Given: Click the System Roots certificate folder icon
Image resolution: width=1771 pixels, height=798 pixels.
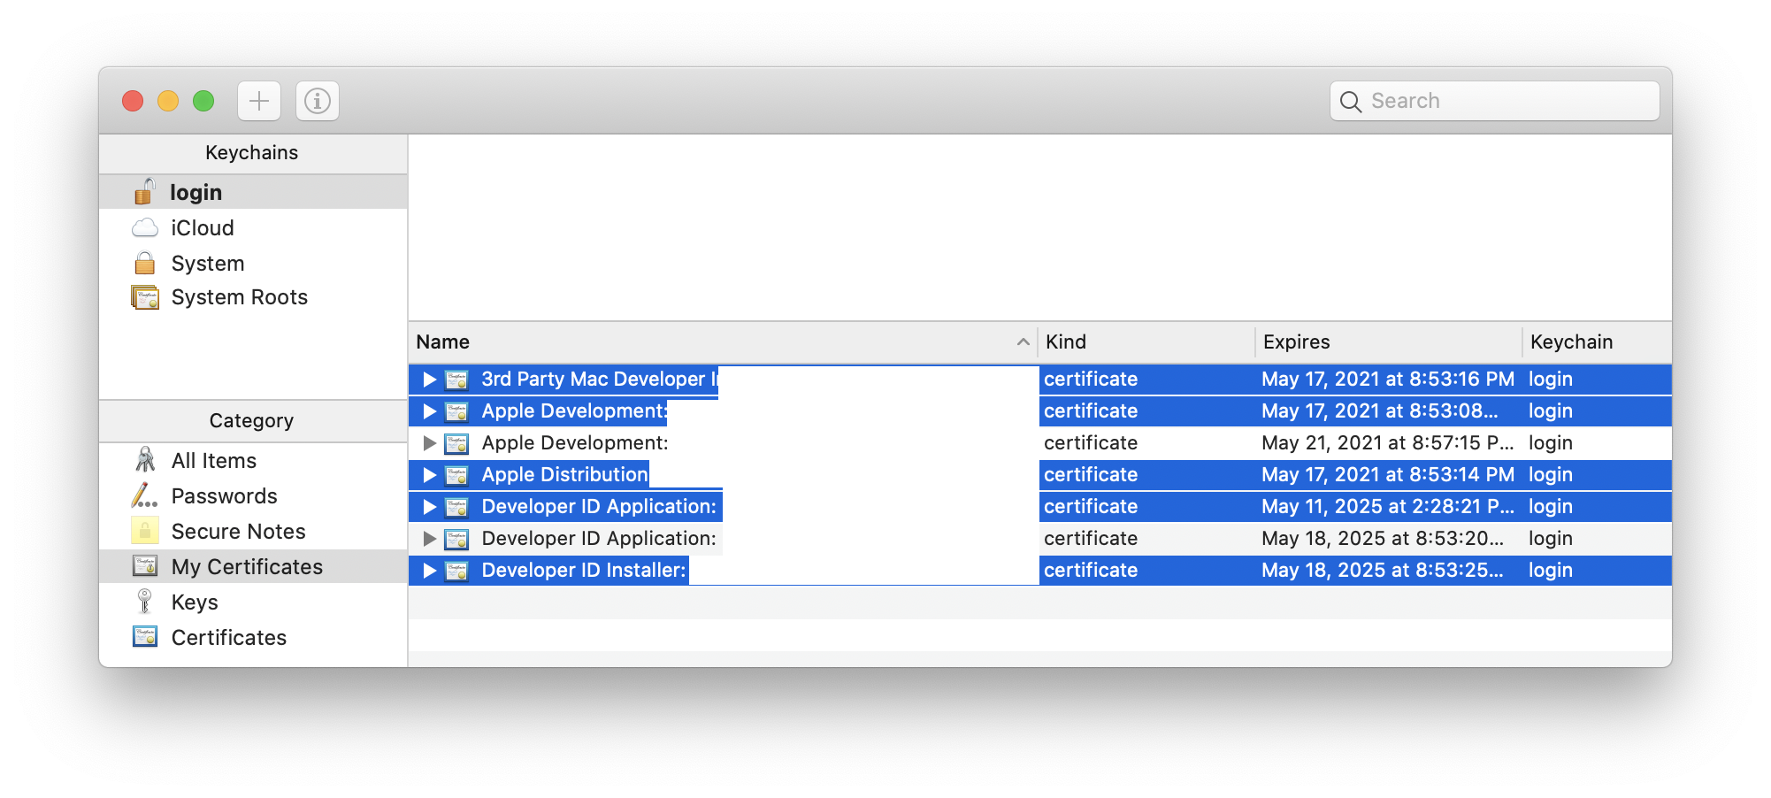Looking at the screenshot, I should pos(145,297).
